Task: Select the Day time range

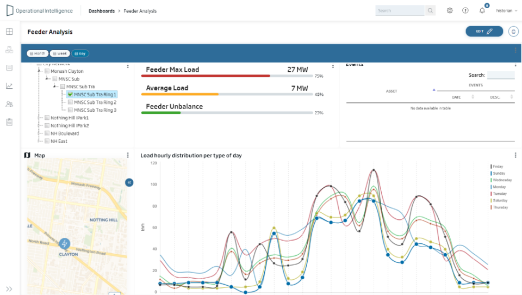Action: (x=80, y=53)
